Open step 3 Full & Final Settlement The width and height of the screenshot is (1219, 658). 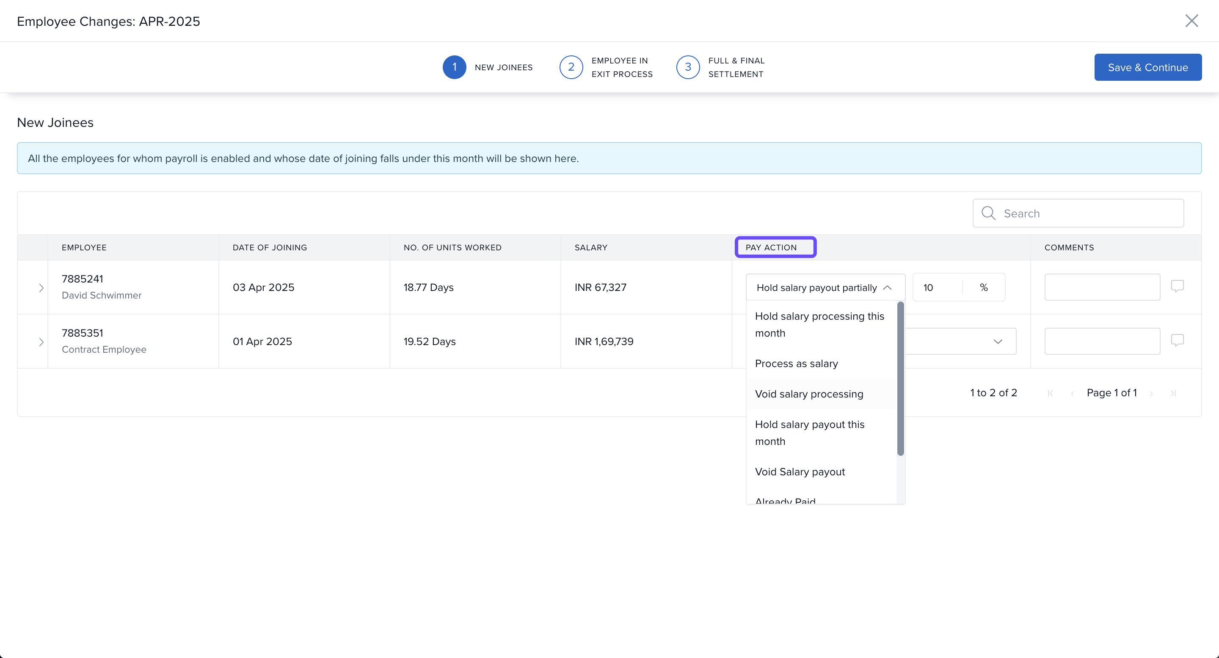[687, 67]
